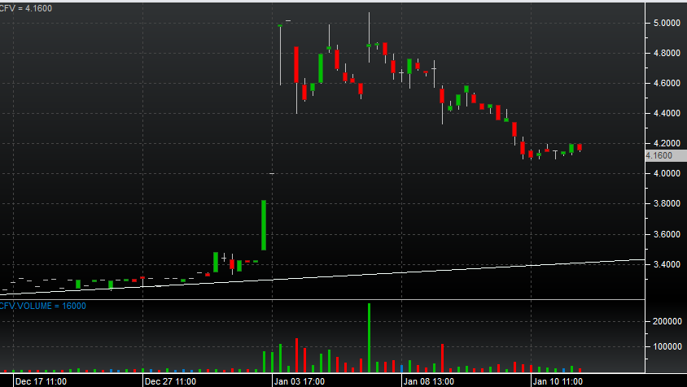
Task: Select the current price marker 4.1600 on axis
Action: click(x=658, y=155)
